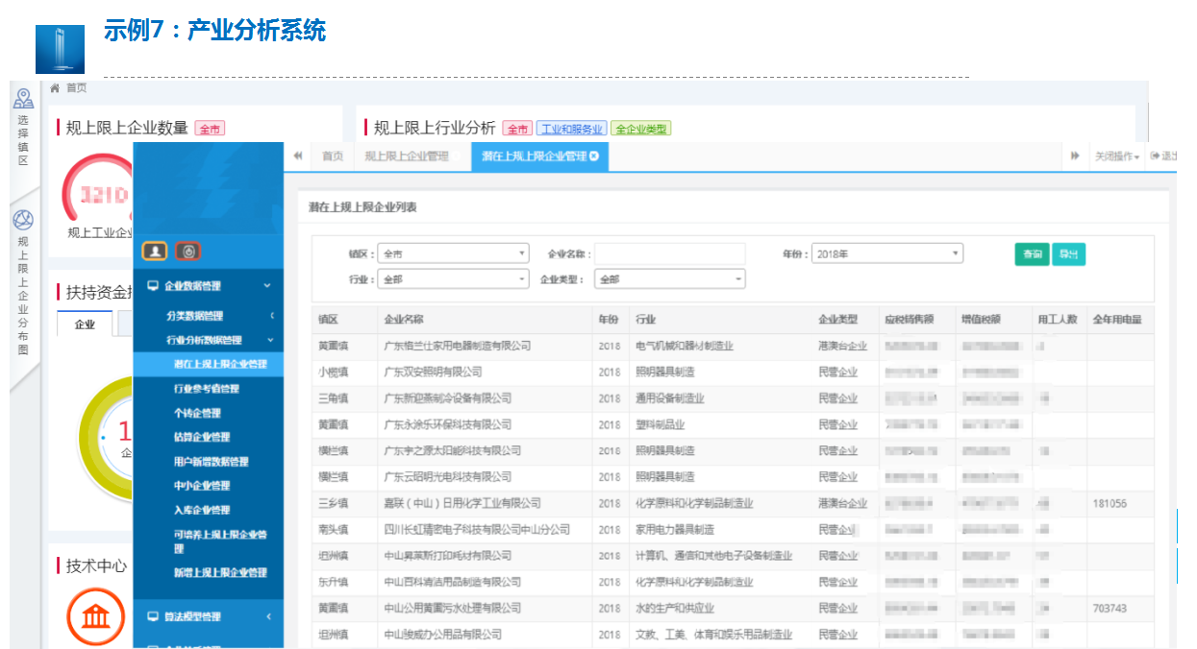This screenshot has height=649, width=1197.
Task: Click the monitor icon beside 企业数据管理
Action: click(153, 286)
